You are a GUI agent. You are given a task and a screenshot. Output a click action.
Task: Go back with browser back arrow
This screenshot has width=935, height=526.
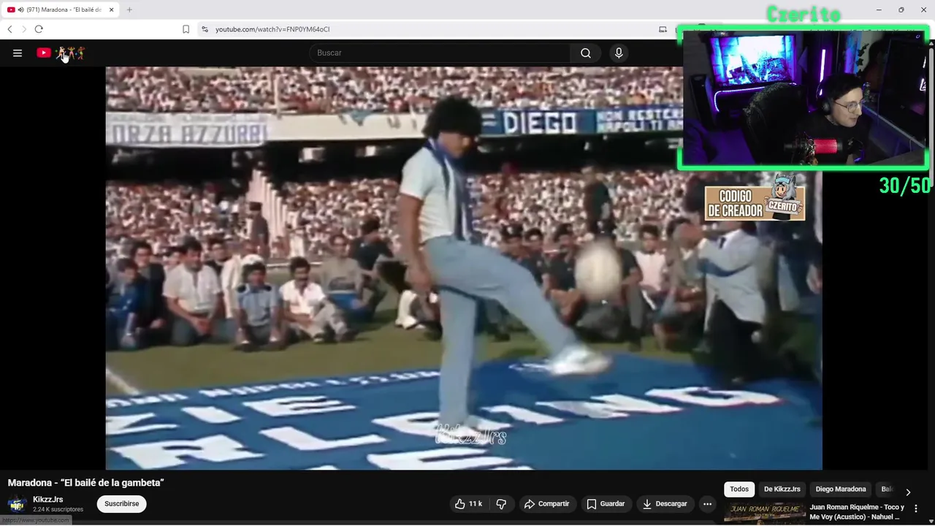click(x=9, y=29)
